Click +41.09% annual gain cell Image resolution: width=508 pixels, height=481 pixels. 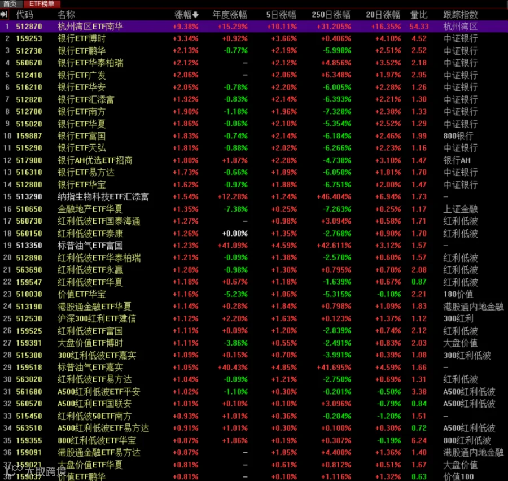tap(233, 246)
